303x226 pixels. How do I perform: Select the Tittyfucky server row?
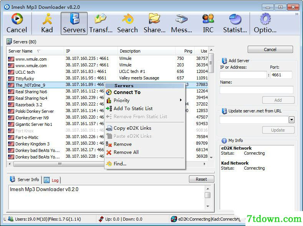[108, 78]
